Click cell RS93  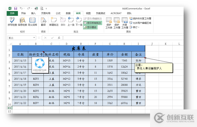tap(36, 79)
